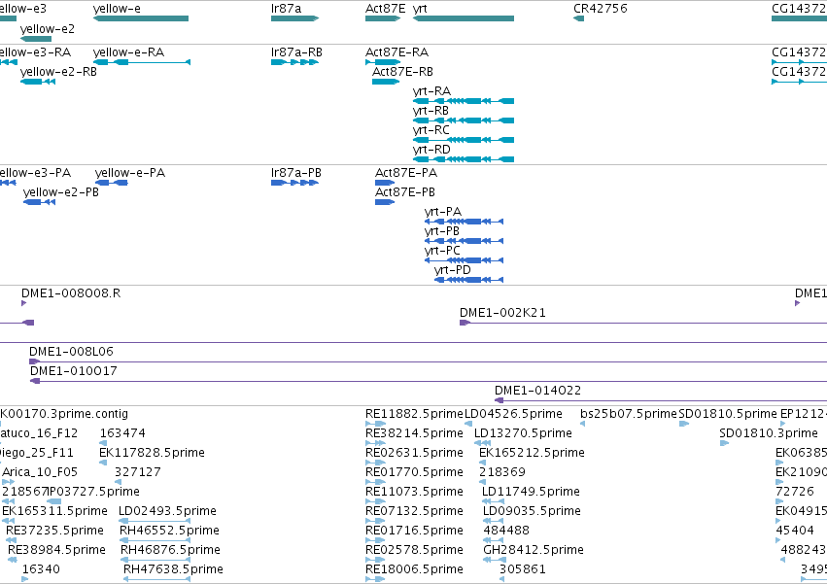Click the Act87E-RA transcript glyph

point(383,62)
